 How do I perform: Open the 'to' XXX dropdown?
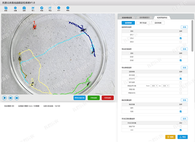pos(166,86)
